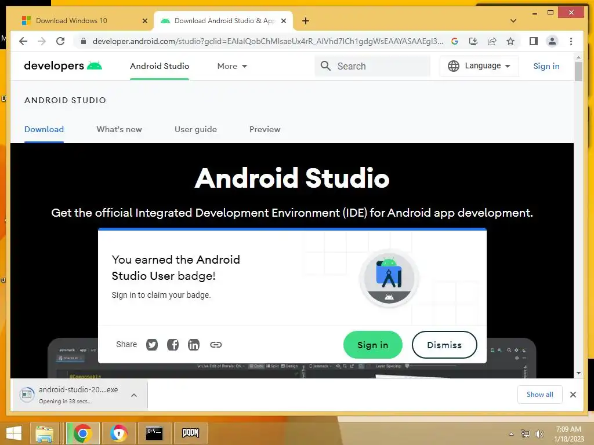This screenshot has width=594, height=445.
Task: Click the Android developers logo
Action: tap(63, 66)
